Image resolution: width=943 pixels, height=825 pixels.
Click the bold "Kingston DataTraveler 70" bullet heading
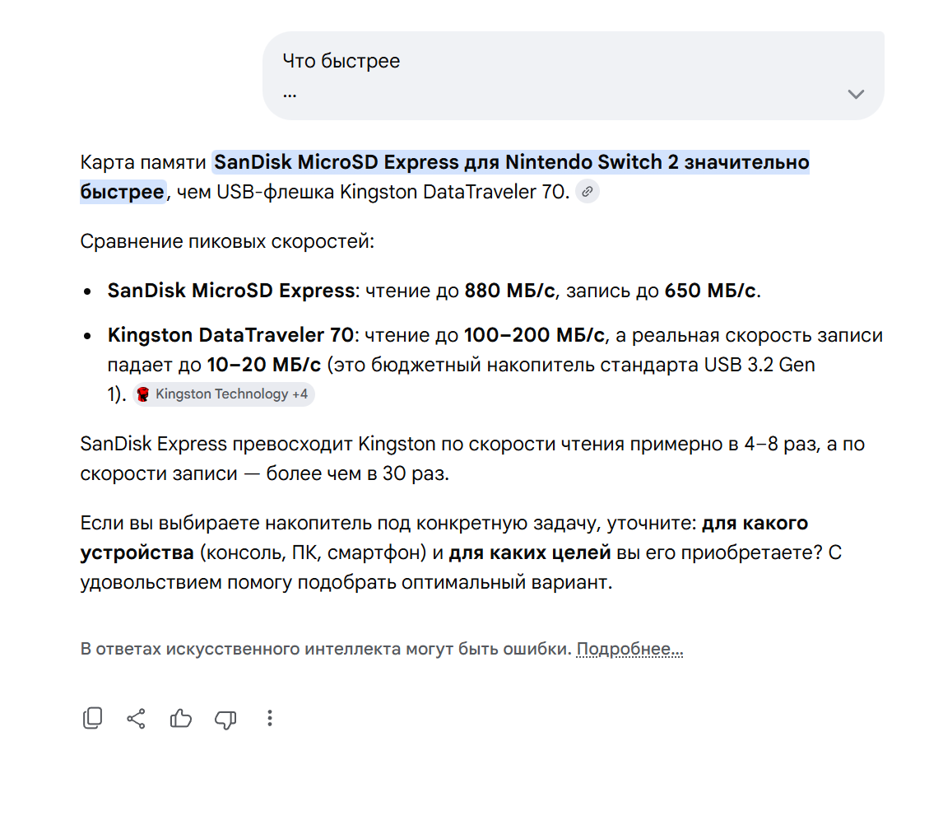(x=231, y=335)
